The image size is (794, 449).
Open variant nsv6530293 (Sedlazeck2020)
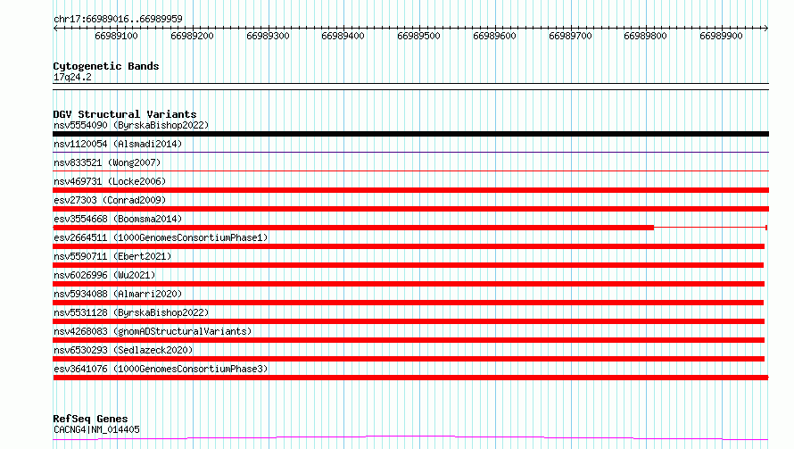click(123, 350)
